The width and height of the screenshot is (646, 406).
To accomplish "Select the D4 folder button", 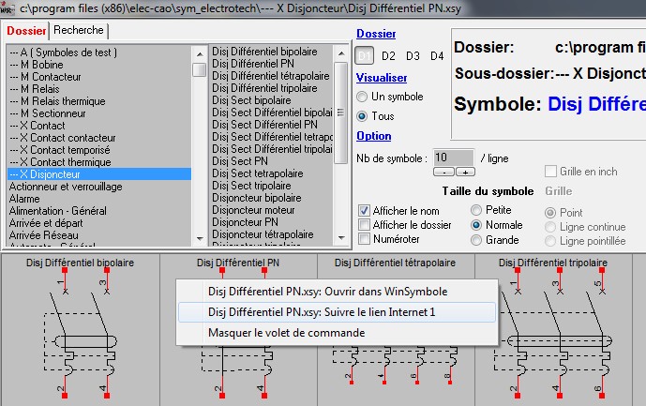I will [x=437, y=56].
